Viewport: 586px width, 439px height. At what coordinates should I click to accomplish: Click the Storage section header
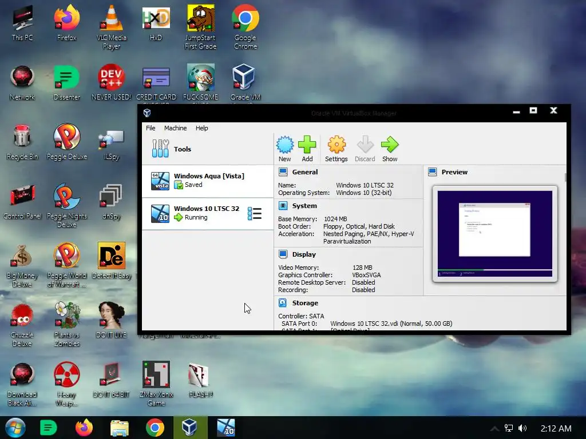305,303
